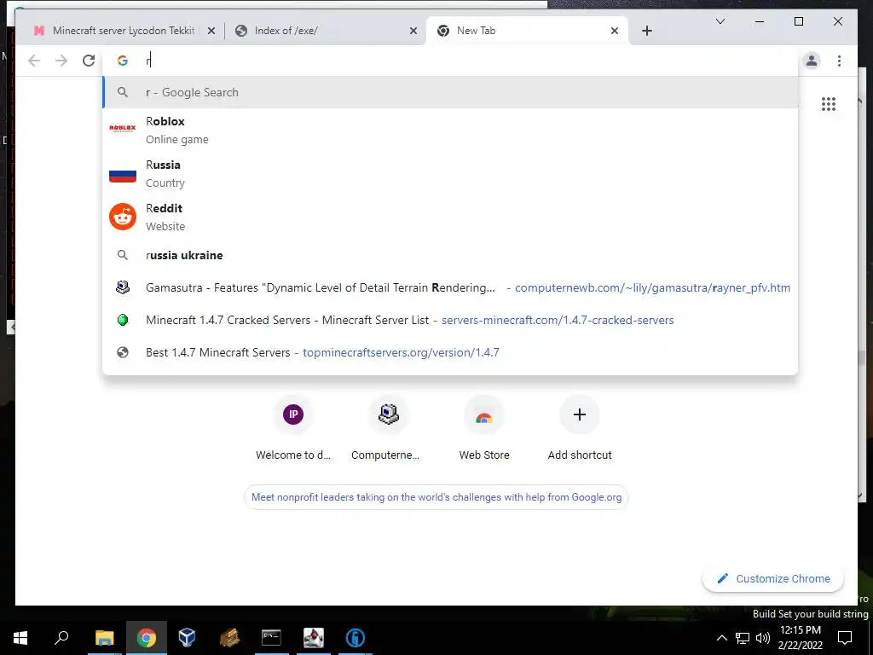The width and height of the screenshot is (873, 655).
Task: Choose the Roblox Online game suggestion
Action: coord(450,130)
